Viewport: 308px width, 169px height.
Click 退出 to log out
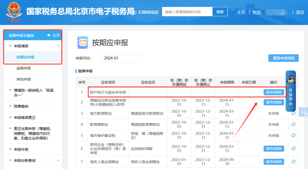click(300, 12)
